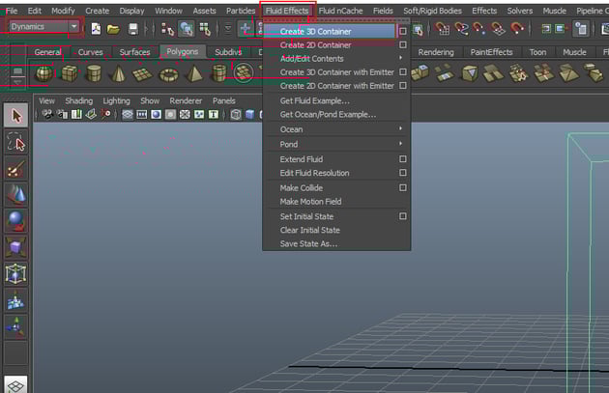Viewport: 609px width, 393px height.
Task: Create a polygon cone from shelf
Action: [119, 73]
